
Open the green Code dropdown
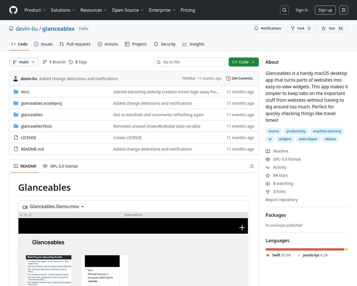[243, 62]
